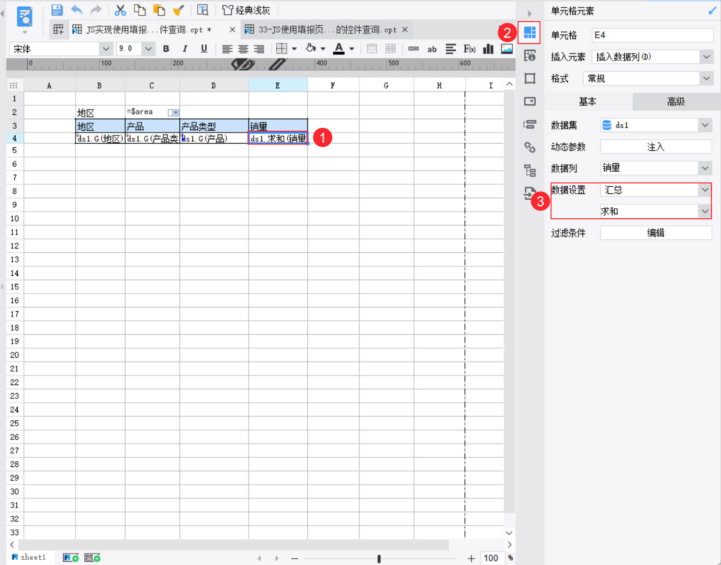
Task: Redo the undone action
Action: (96, 10)
